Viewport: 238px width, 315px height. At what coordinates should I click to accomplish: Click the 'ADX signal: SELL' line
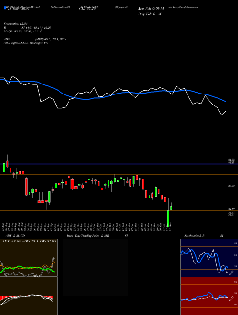click(26, 43)
